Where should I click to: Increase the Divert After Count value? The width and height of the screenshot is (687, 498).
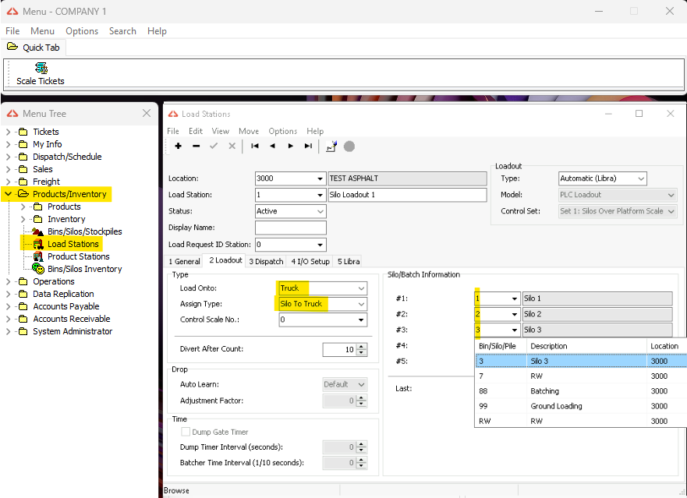click(x=362, y=347)
